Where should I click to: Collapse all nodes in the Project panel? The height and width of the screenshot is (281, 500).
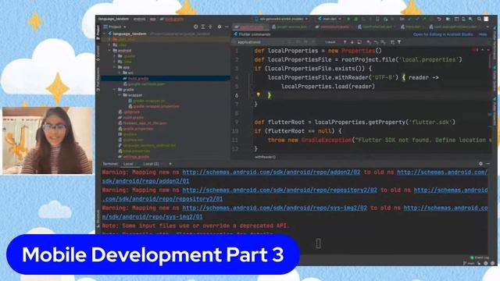click(x=210, y=27)
